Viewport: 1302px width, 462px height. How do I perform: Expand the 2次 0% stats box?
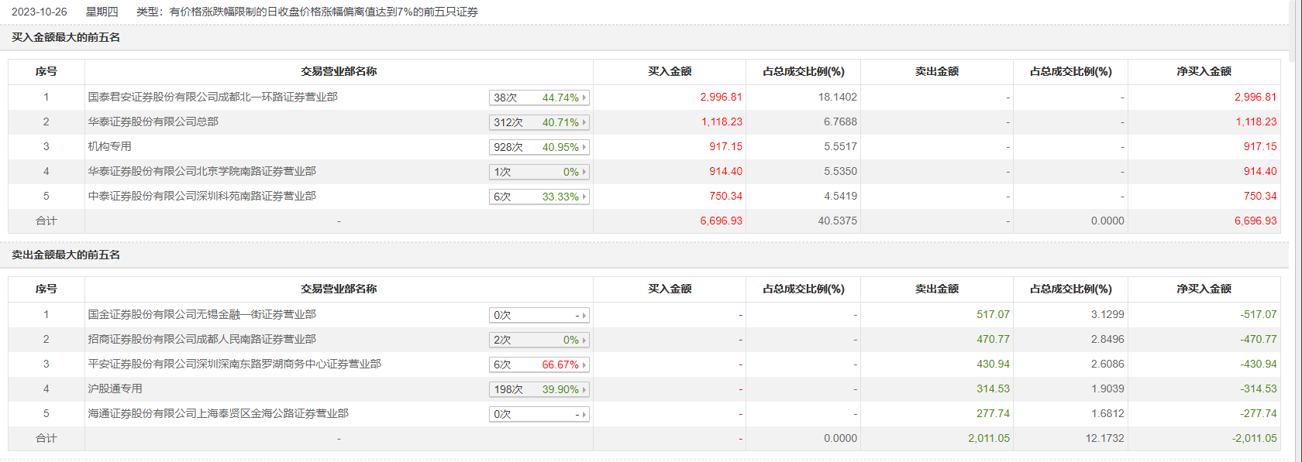(539, 340)
